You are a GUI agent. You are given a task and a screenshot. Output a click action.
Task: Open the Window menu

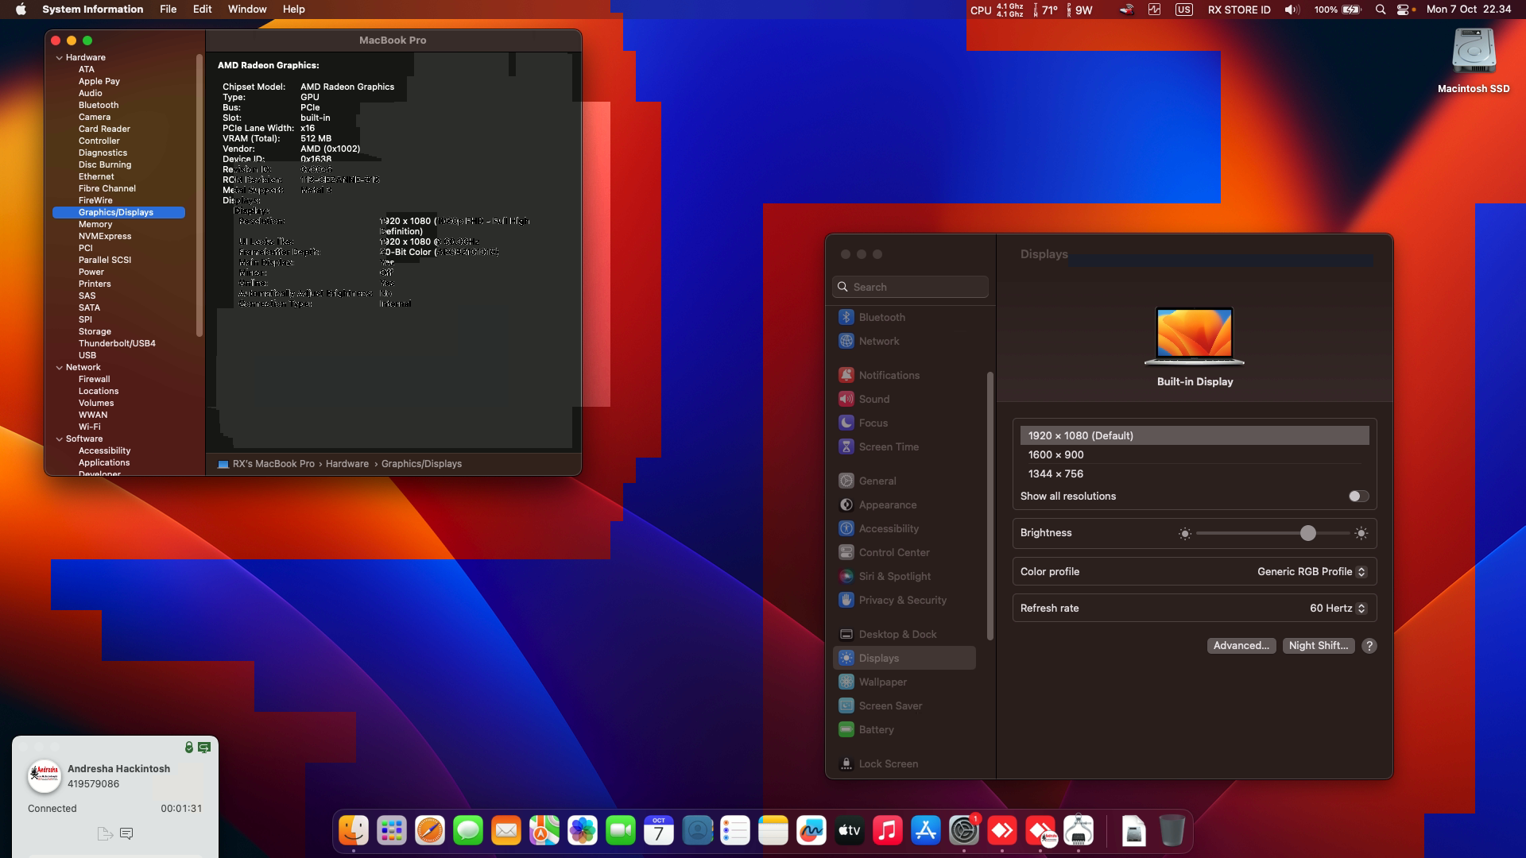247,10
